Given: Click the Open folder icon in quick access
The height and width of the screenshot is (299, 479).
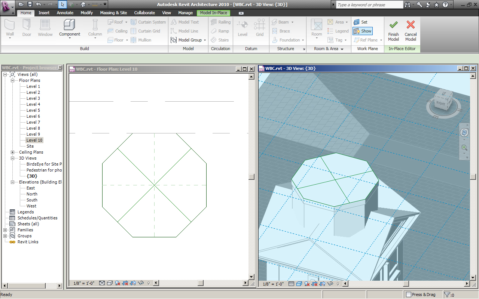Looking at the screenshot, I should (x=21, y=4).
